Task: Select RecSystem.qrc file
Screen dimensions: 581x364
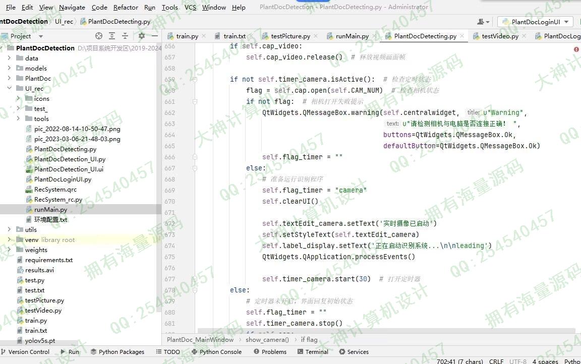Action: [55, 189]
